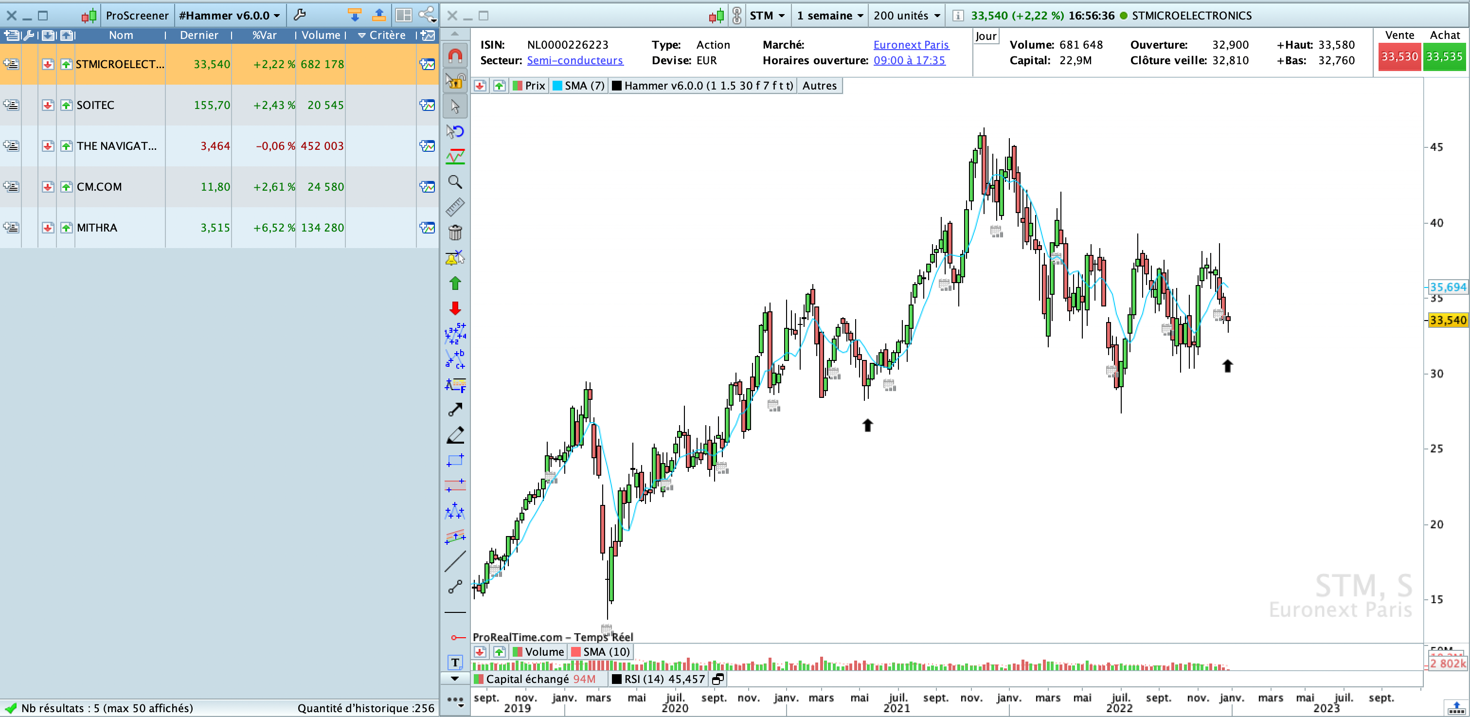
Task: Click the cyan SMA (7) color swatch
Action: point(557,86)
